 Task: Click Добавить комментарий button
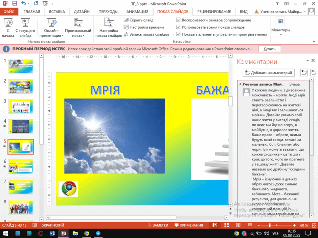pyautogui.click(x=269, y=73)
